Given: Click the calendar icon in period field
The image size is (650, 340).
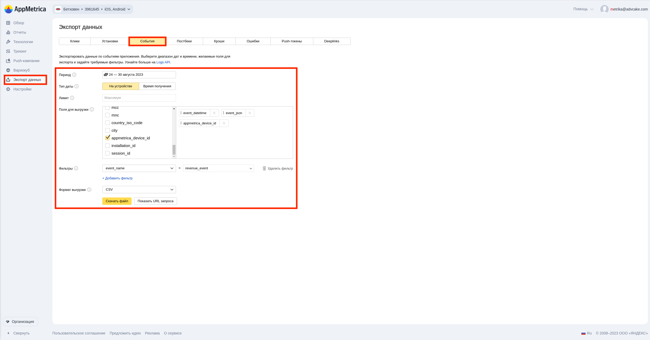Looking at the screenshot, I should (x=106, y=75).
